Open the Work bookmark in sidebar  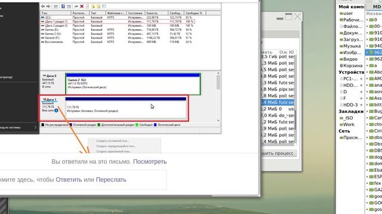coord(347,124)
